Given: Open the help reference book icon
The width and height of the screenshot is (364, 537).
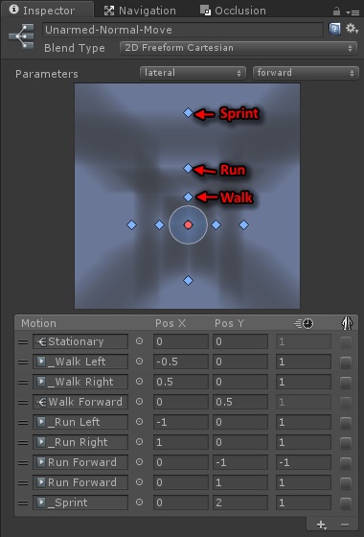Looking at the screenshot, I should pyautogui.click(x=334, y=29).
